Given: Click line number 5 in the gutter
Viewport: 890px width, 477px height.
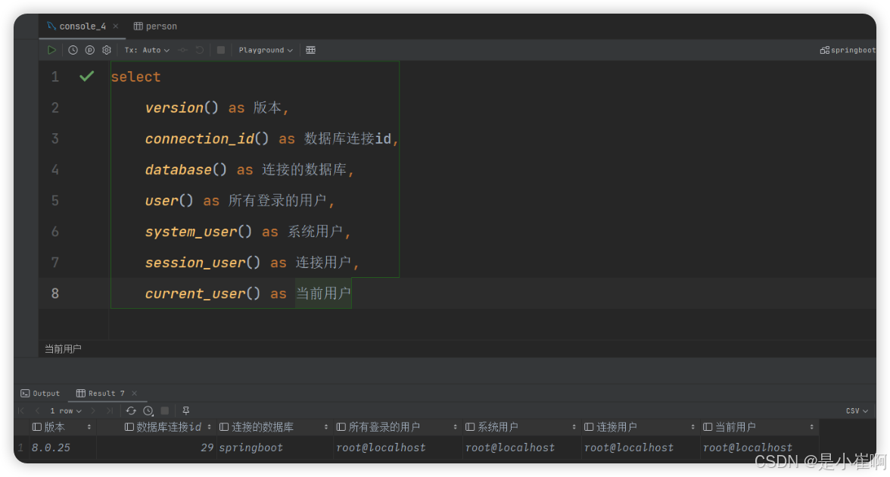Looking at the screenshot, I should (55, 201).
